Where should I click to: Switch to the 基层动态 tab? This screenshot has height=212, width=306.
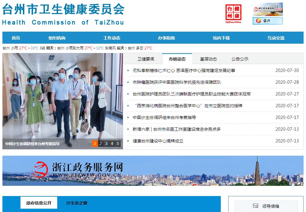[208, 59]
